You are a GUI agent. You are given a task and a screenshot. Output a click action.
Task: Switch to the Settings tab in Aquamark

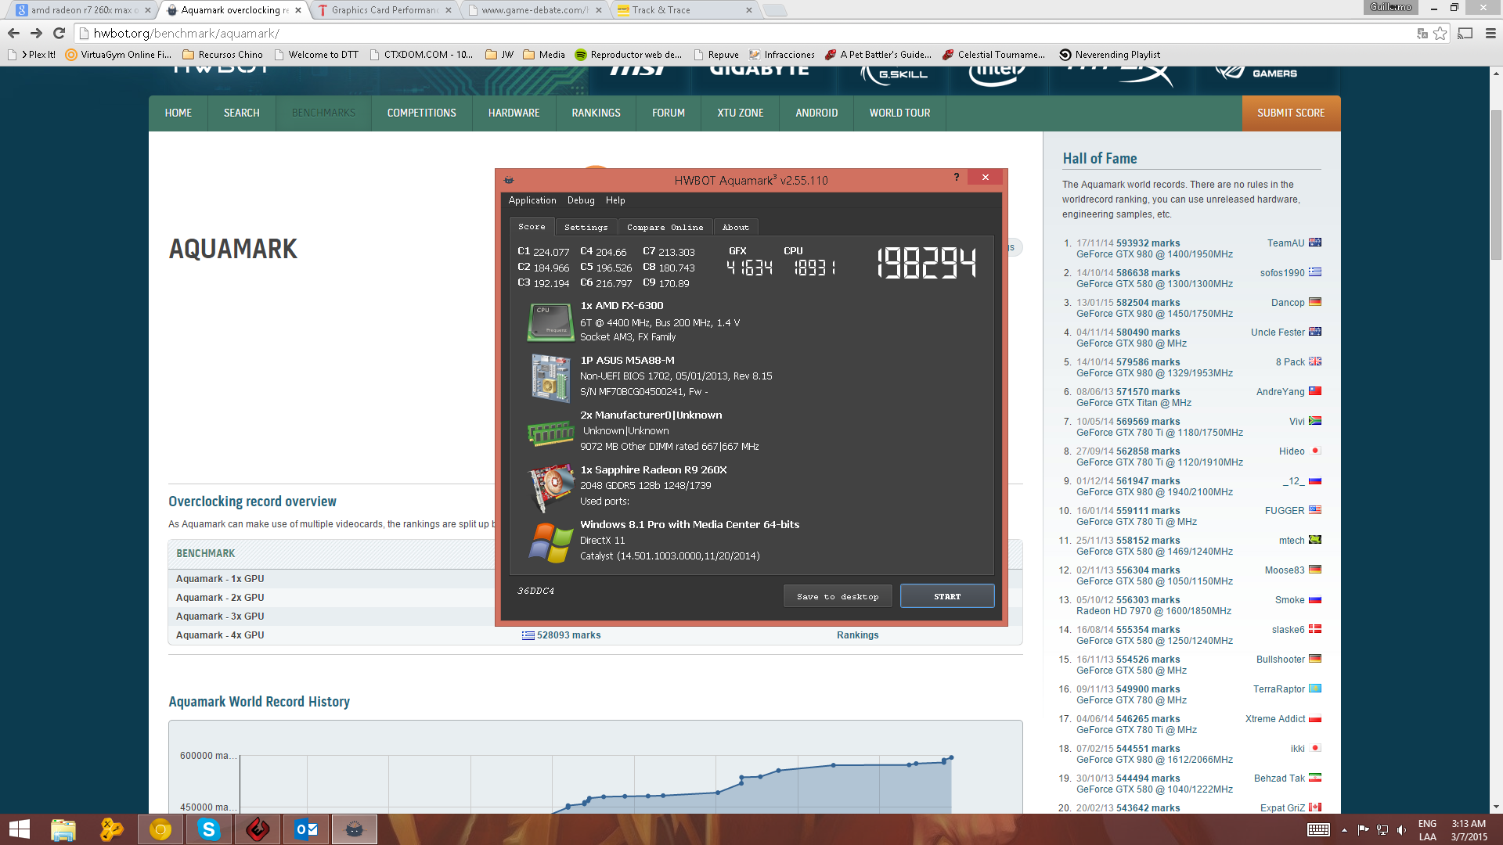(586, 227)
